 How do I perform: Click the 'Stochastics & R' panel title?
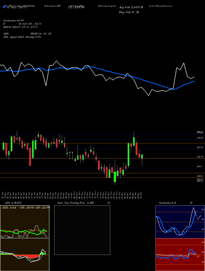click(x=168, y=203)
